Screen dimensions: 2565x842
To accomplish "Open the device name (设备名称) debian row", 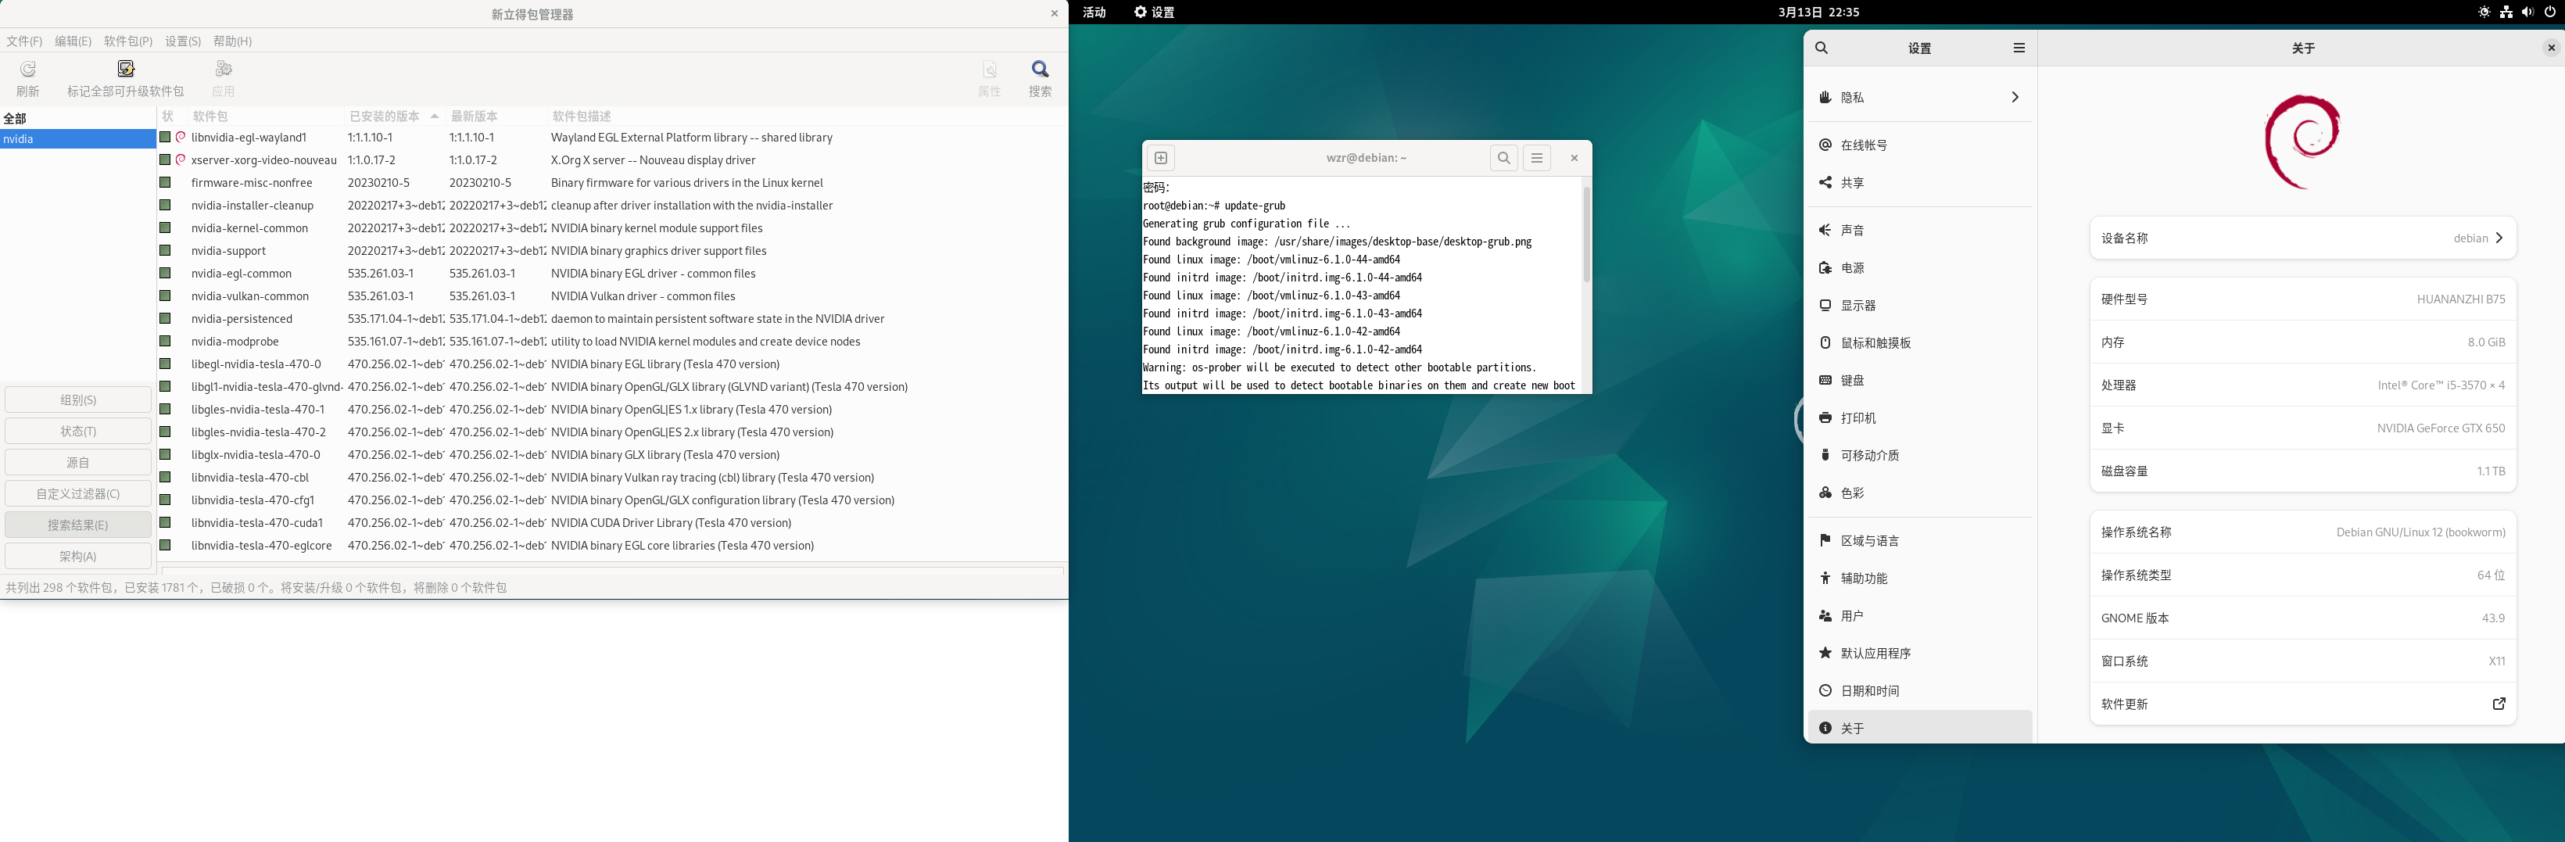I will click(2301, 238).
